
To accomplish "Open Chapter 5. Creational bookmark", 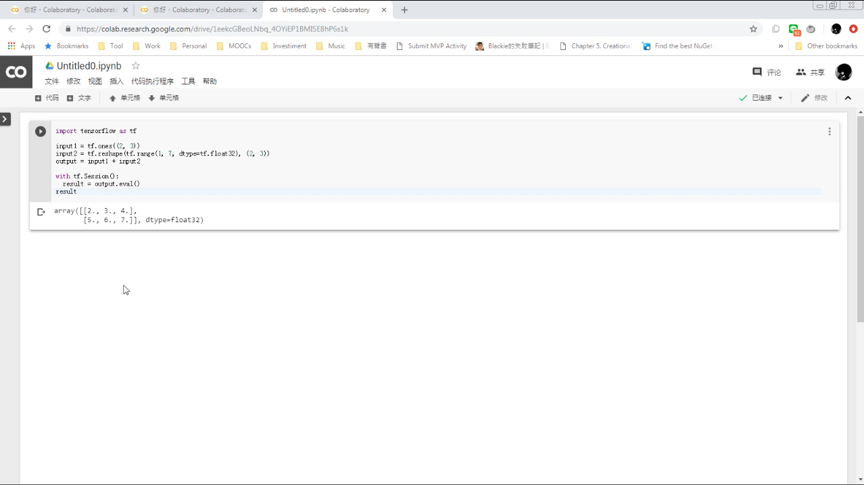I will coord(596,46).
